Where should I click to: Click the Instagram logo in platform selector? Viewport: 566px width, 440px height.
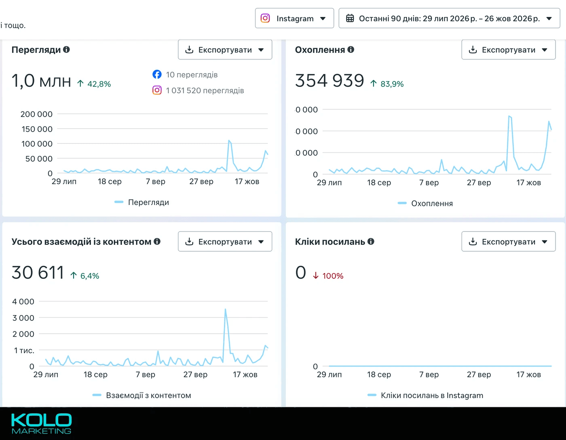(265, 18)
